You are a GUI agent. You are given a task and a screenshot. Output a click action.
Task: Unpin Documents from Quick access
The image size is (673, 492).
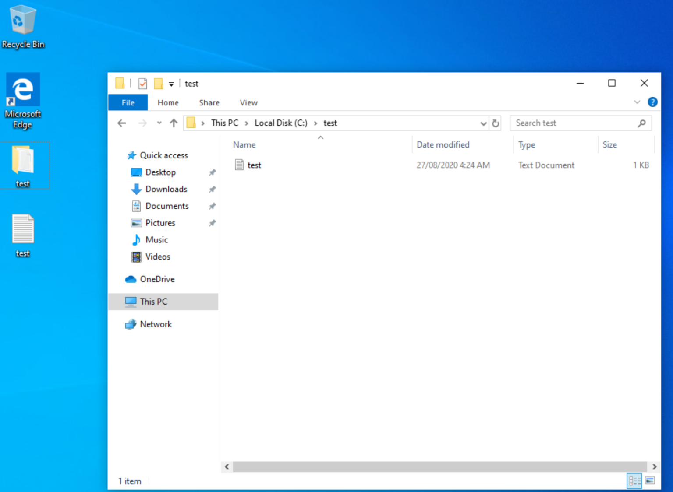click(x=212, y=206)
